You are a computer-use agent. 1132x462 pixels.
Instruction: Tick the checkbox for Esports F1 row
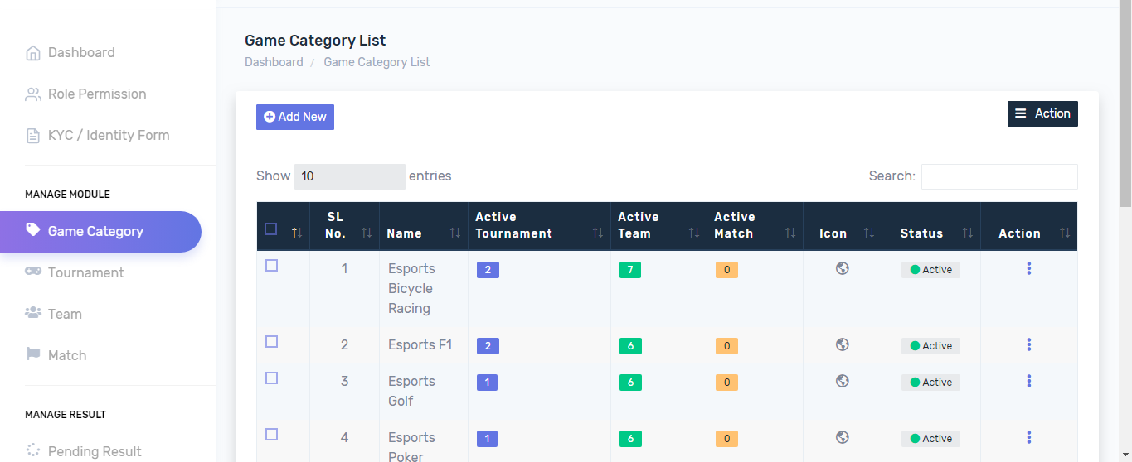(x=271, y=342)
